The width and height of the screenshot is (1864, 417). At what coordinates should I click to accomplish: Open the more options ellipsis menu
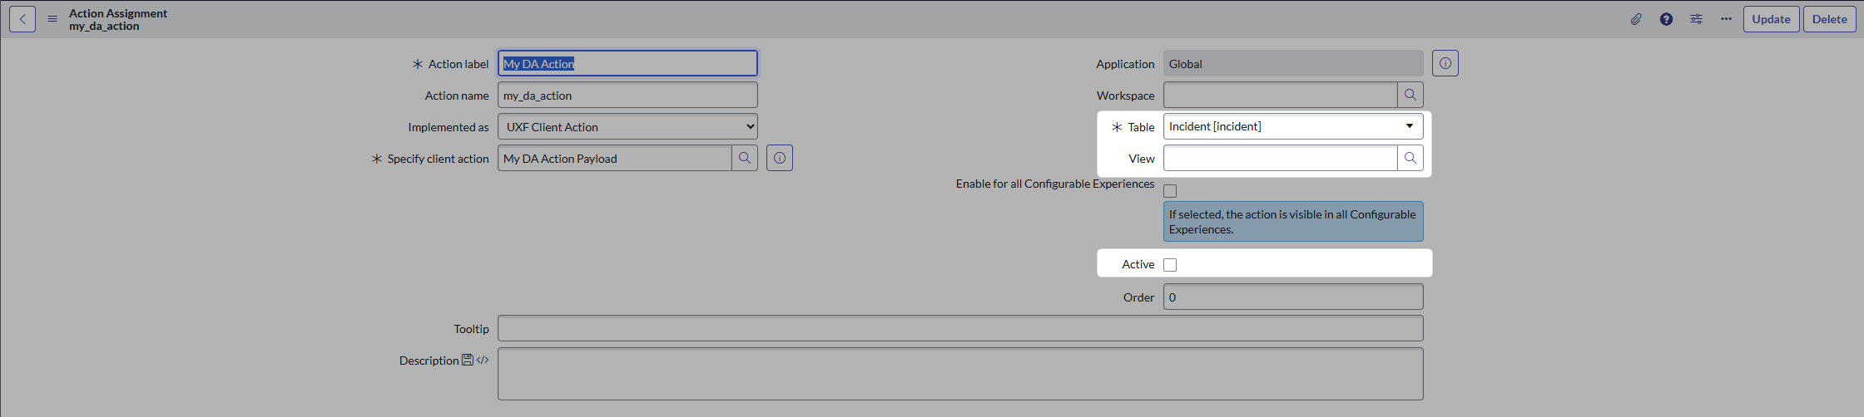(1726, 19)
